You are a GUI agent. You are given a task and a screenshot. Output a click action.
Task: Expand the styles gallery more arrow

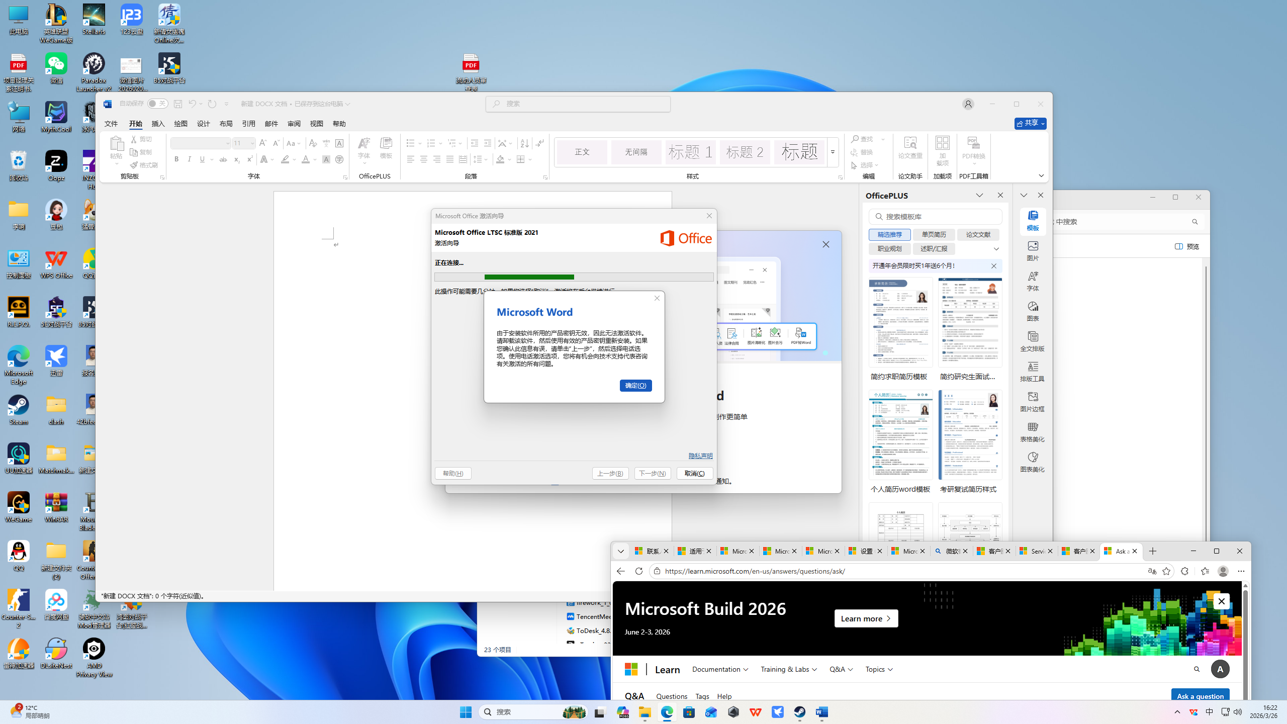tap(833, 152)
